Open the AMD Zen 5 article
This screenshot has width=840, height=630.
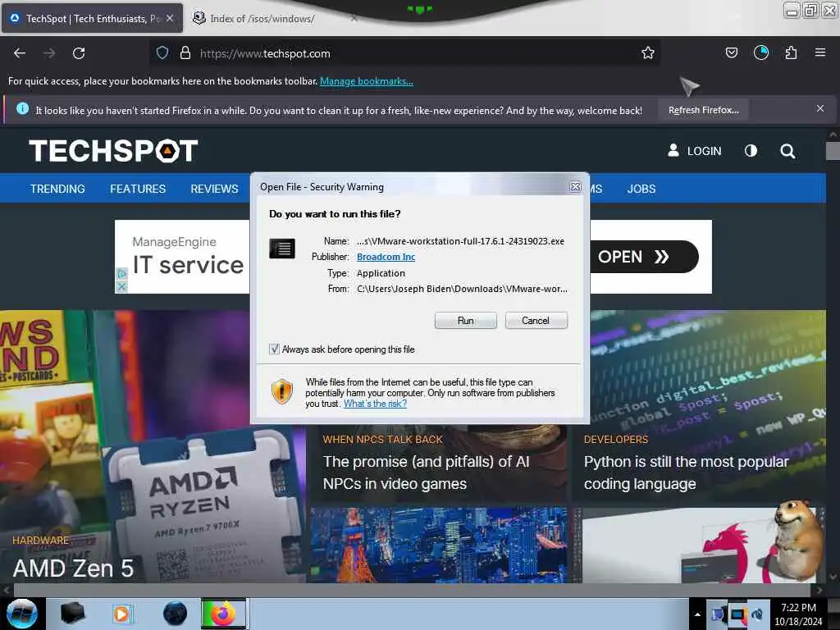click(x=73, y=568)
